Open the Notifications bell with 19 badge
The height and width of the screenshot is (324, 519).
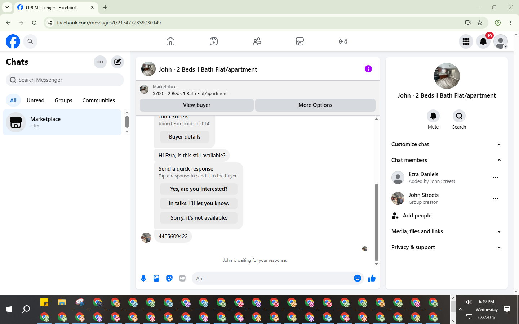pos(483,41)
